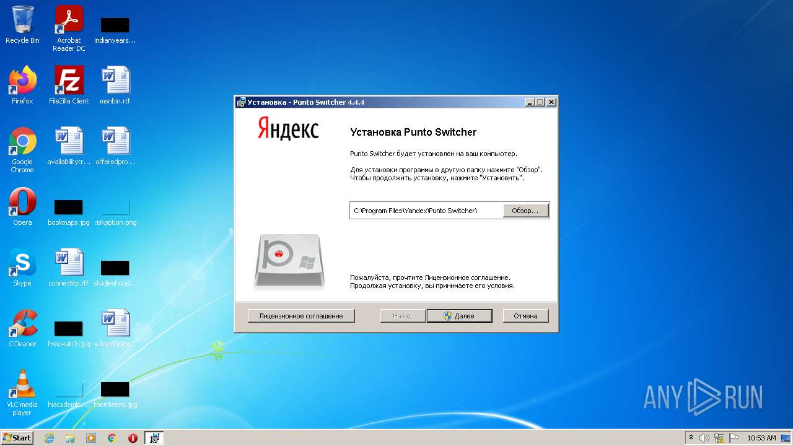The width and height of the screenshot is (793, 446).
Task: Open Skype desktop shortcut
Action: pyautogui.click(x=22, y=268)
